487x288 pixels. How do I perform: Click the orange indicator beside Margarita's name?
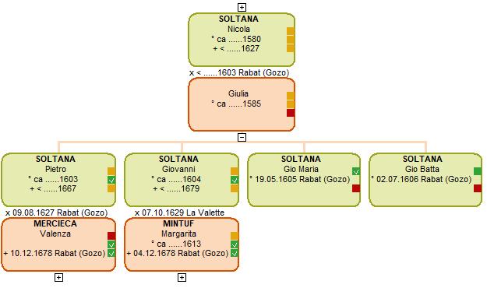(x=235, y=236)
